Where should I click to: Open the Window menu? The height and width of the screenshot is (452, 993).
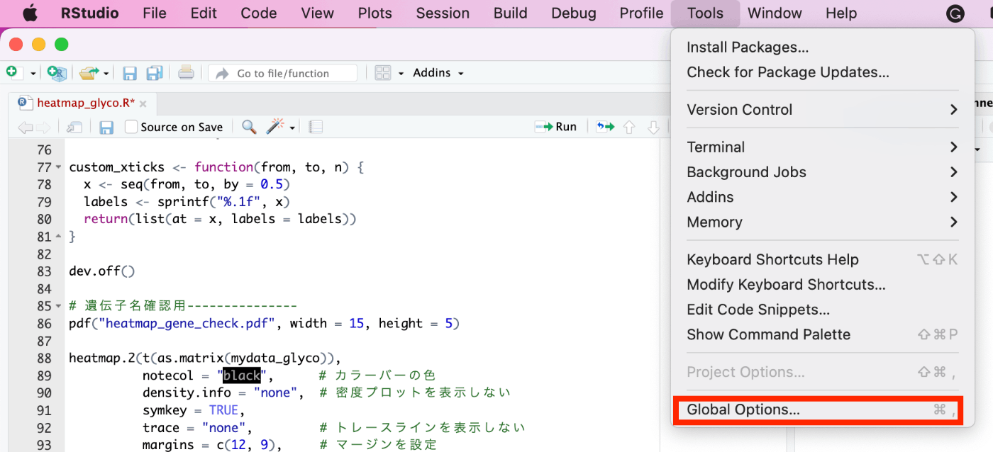pyautogui.click(x=775, y=13)
